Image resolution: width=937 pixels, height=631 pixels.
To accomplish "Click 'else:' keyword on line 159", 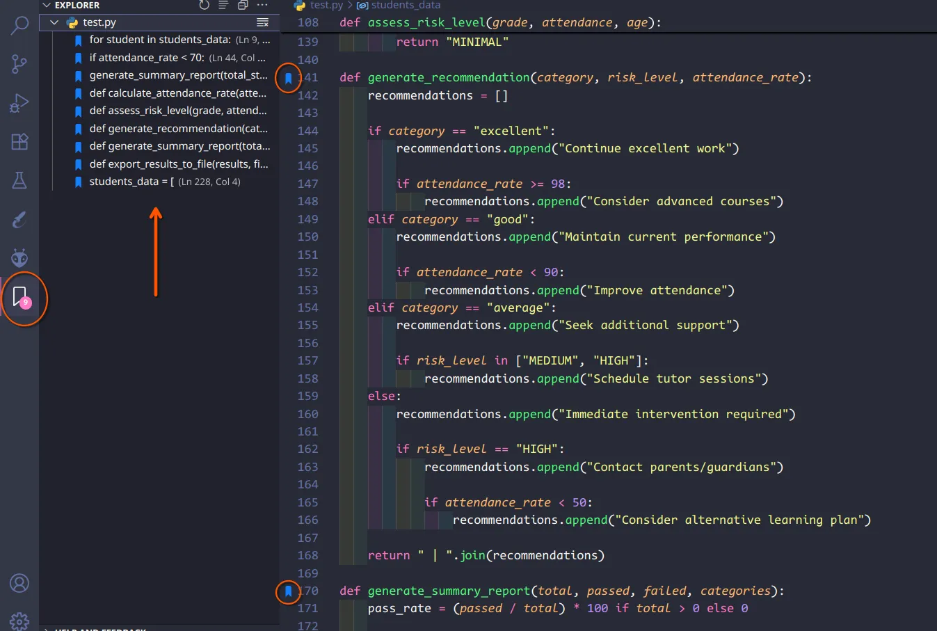I will 385,397.
